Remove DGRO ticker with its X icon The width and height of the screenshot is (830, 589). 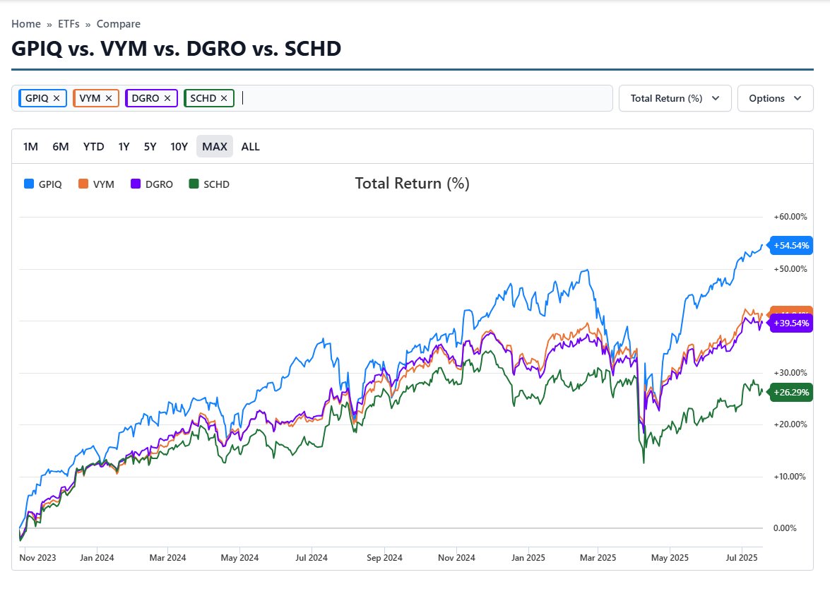(x=167, y=98)
